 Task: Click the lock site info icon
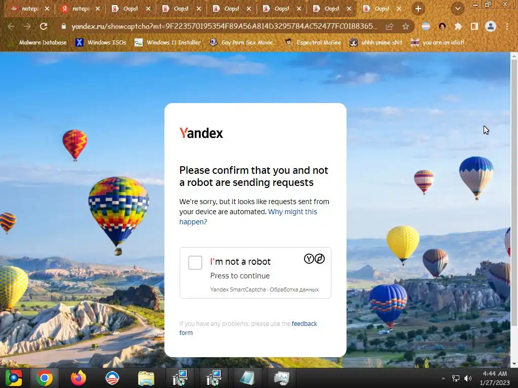coord(63,26)
